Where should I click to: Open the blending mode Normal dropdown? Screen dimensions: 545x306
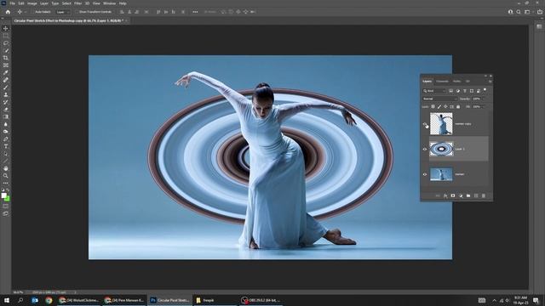[x=439, y=99]
